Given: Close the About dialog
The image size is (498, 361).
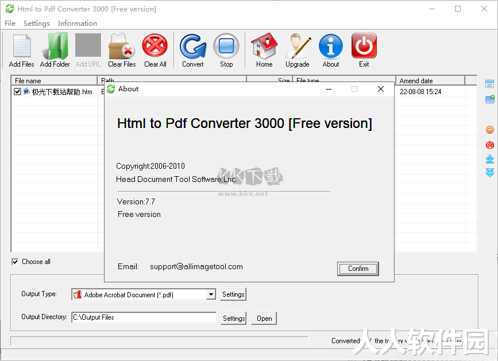Looking at the screenshot, I should (380, 89).
